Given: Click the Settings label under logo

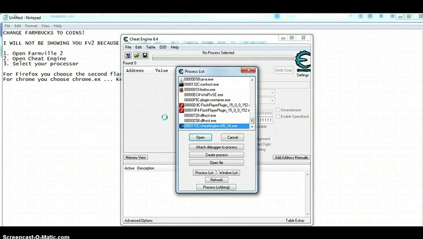Looking at the screenshot, I should [x=303, y=75].
